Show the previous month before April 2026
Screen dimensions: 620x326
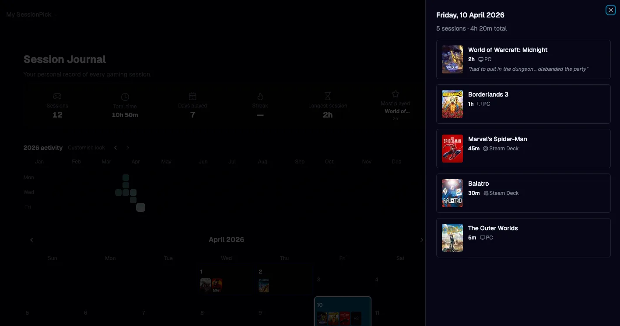pyautogui.click(x=32, y=240)
